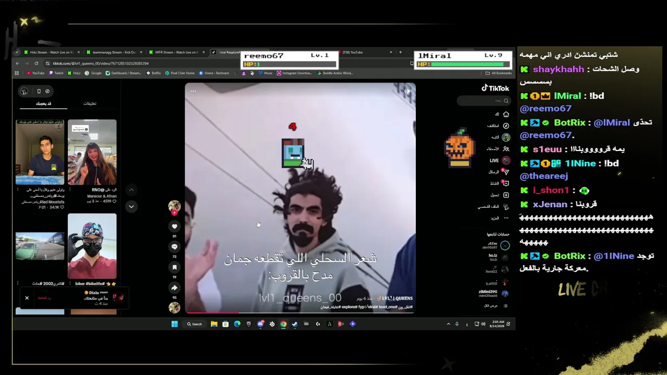667x375 pixels.
Task: Click the TikTok search field
Action: click(484, 101)
